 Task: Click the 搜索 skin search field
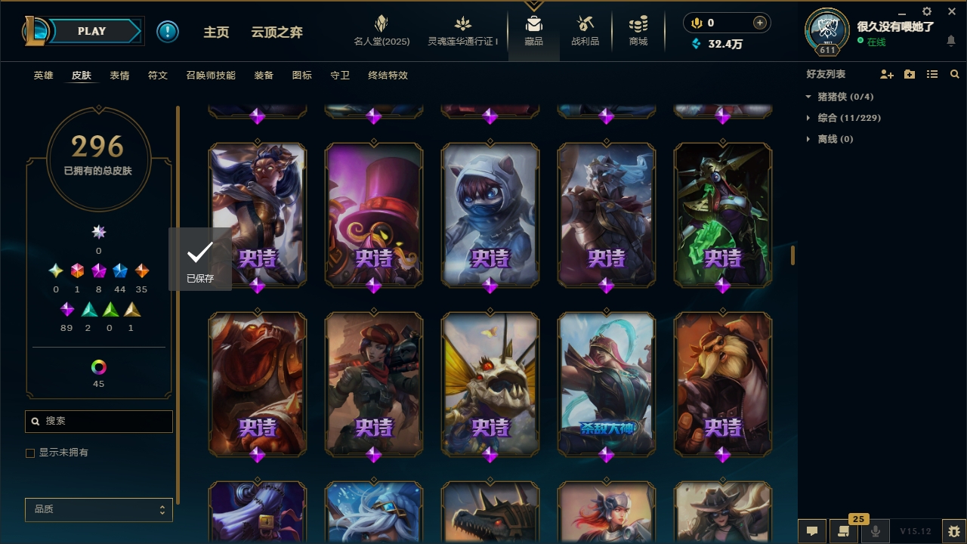pyautogui.click(x=99, y=421)
